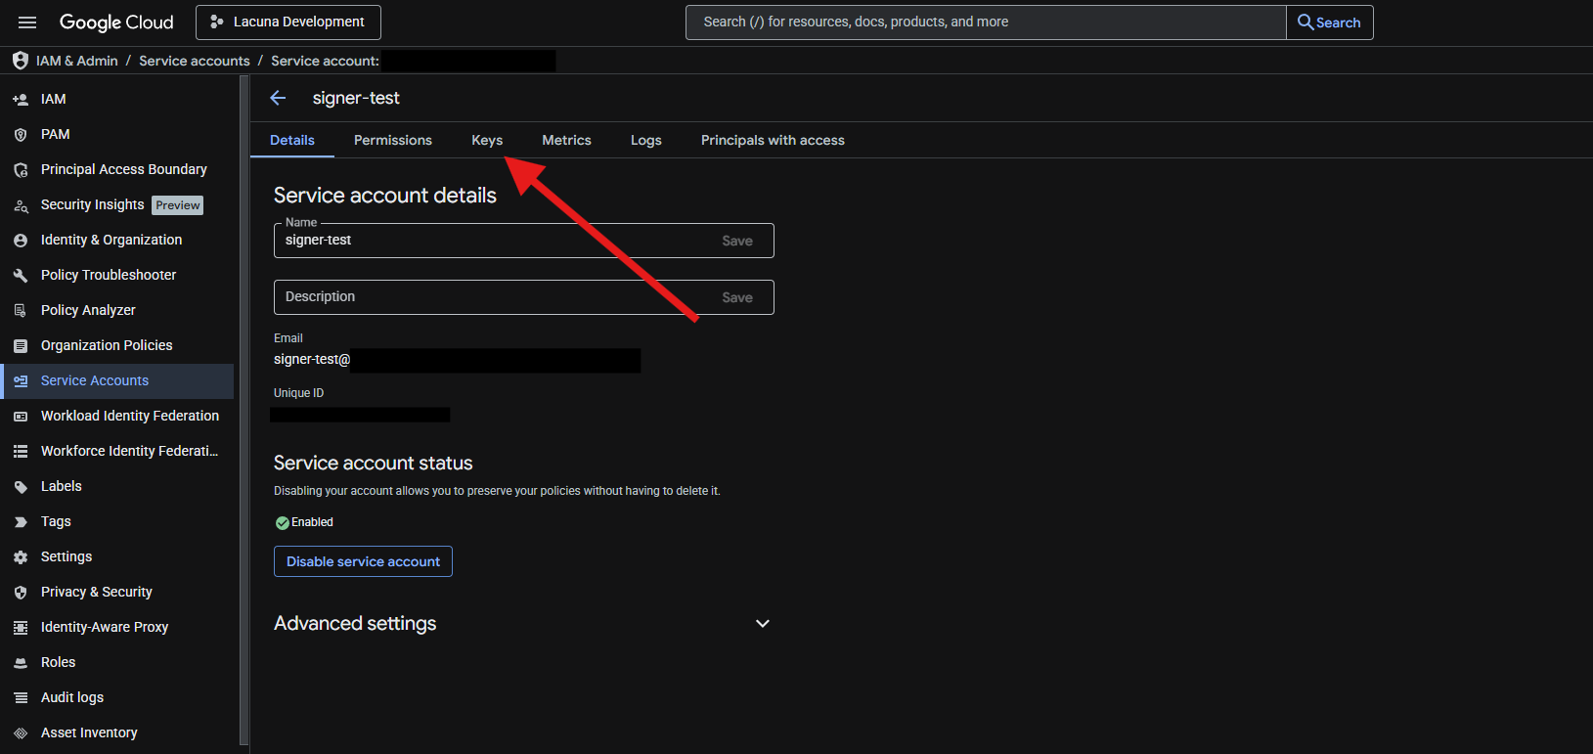This screenshot has height=754, width=1593.
Task: Click the PAM shield icon
Action: click(x=21, y=135)
